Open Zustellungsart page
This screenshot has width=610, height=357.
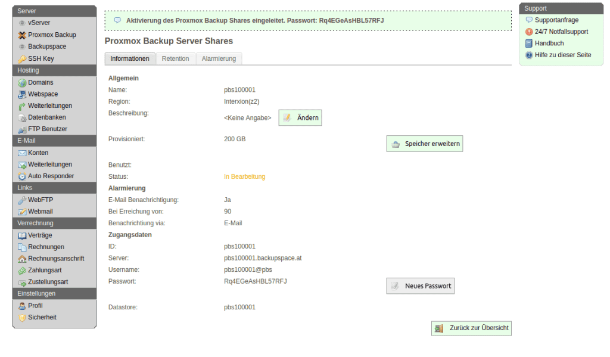pos(48,283)
